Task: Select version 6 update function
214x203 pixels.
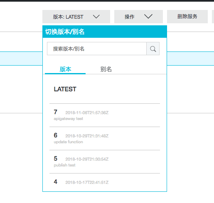Action: click(105, 138)
